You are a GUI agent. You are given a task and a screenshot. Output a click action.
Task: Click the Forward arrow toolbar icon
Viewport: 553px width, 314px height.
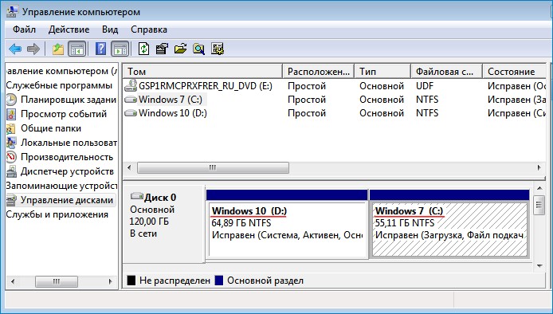coord(33,49)
